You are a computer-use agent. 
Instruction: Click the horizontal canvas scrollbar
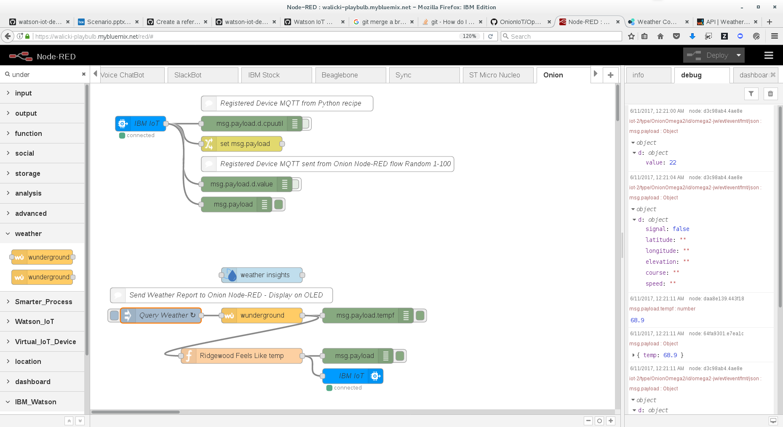coord(136,412)
